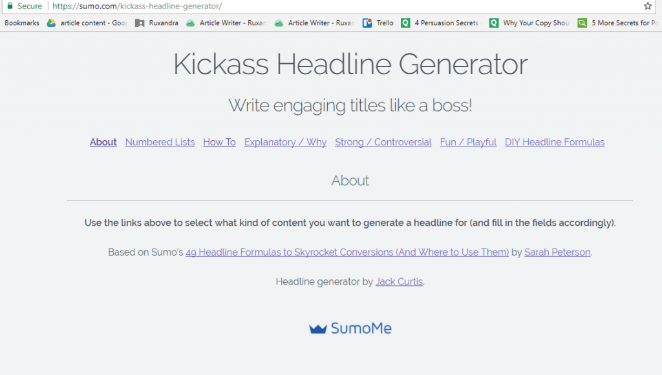This screenshot has width=662, height=375.
Task: Open the '49 Headline Formulas' article link
Action: pyautogui.click(x=347, y=252)
